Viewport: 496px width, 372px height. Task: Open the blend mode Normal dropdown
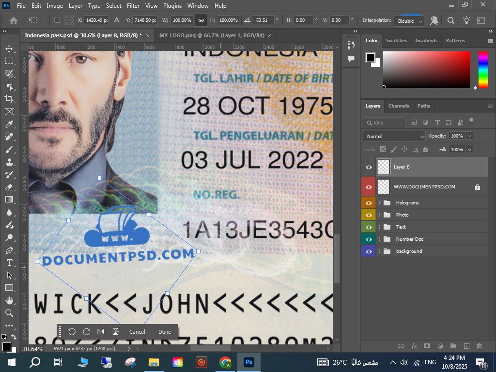click(x=394, y=137)
